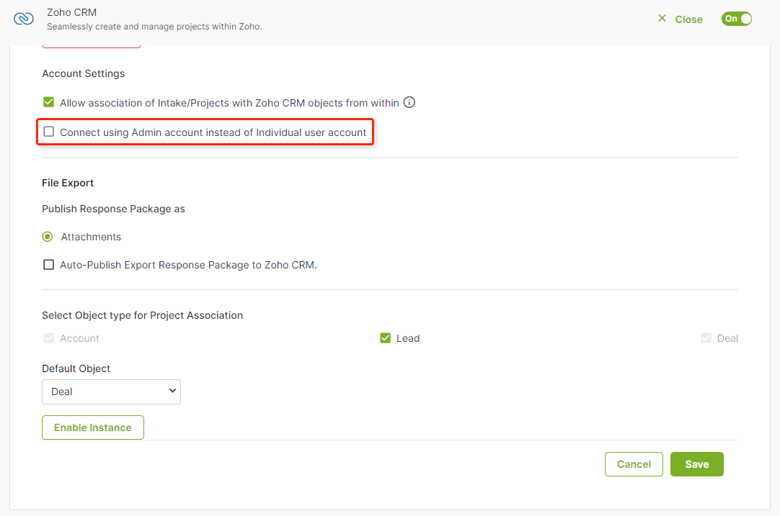Image resolution: width=780 pixels, height=516 pixels.
Task: Open the Default Object dropdown
Action: point(112,391)
